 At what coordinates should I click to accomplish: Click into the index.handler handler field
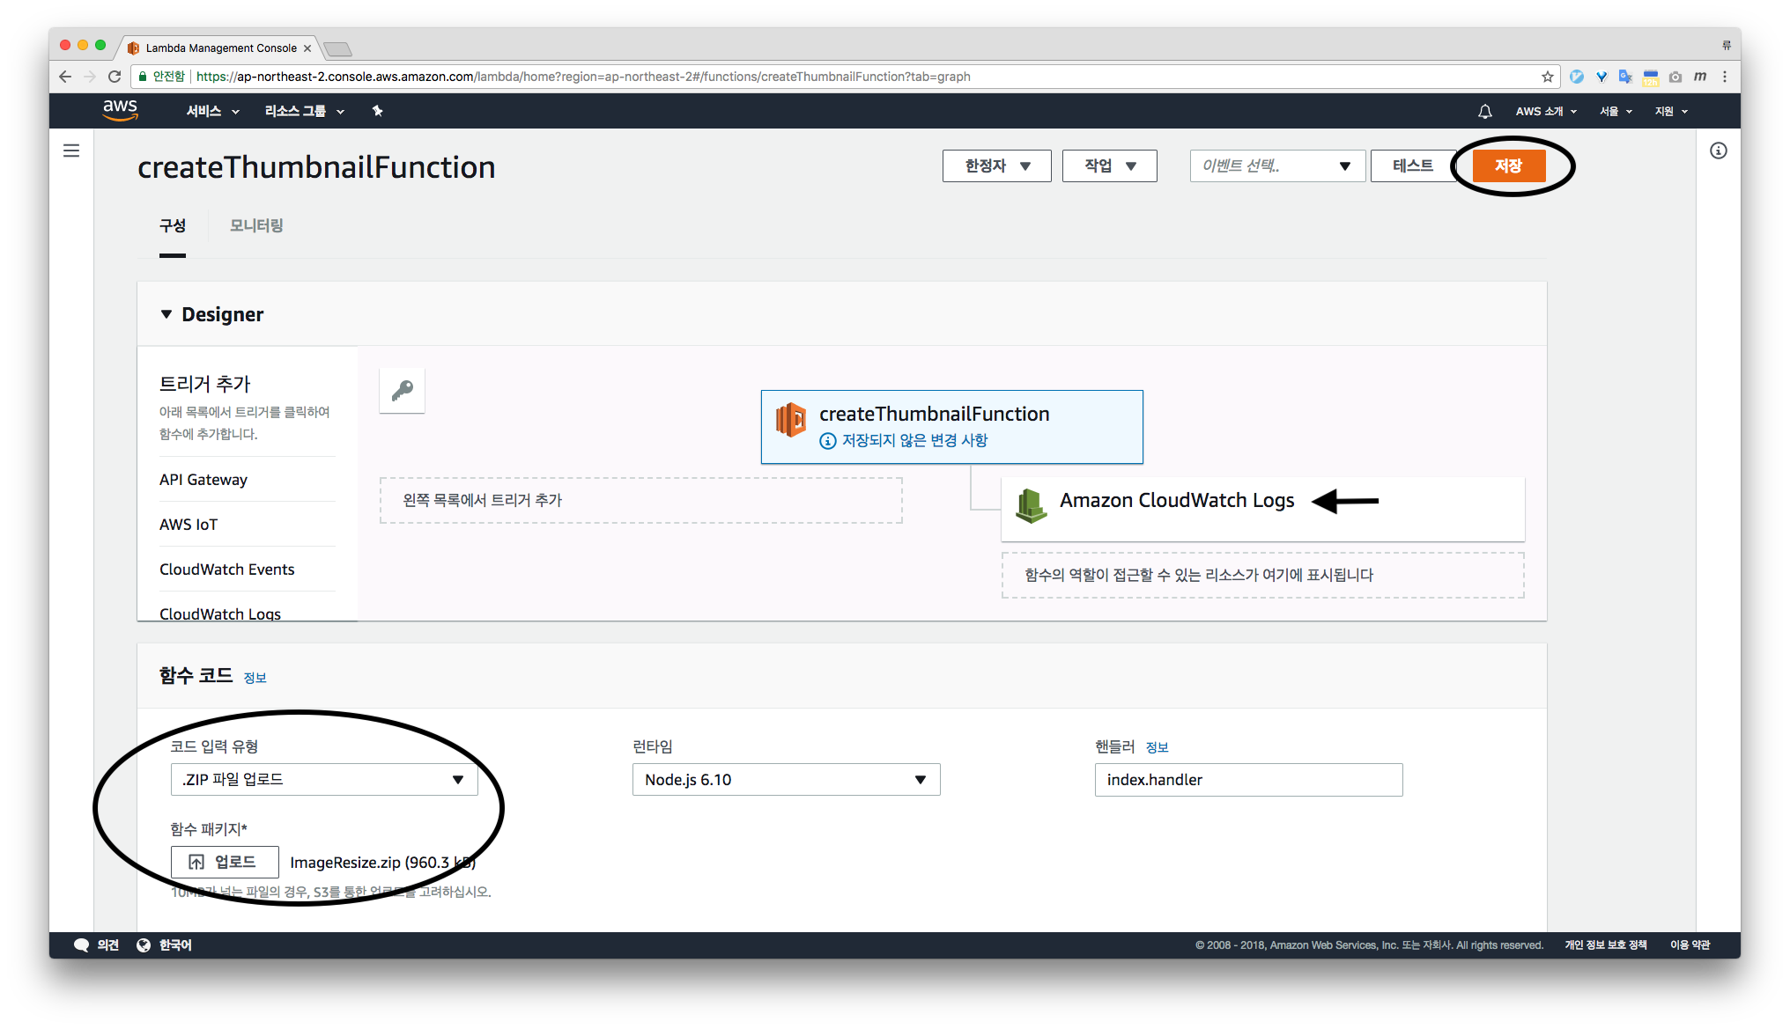[x=1247, y=779]
